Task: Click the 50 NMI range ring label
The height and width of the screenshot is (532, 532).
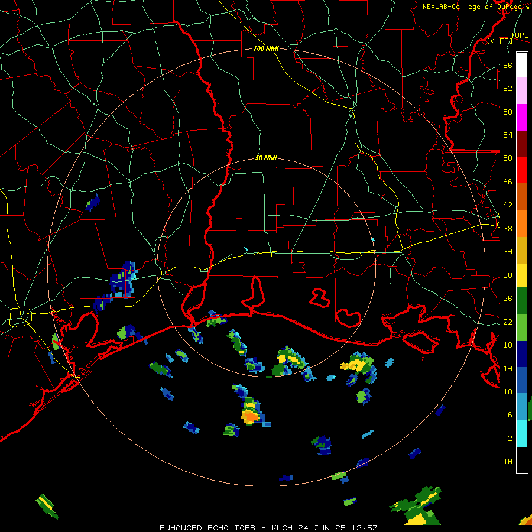Action: pos(266,158)
